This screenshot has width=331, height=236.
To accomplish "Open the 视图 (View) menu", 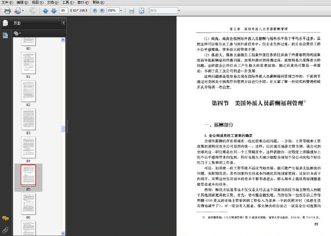I will coord(38,2).
